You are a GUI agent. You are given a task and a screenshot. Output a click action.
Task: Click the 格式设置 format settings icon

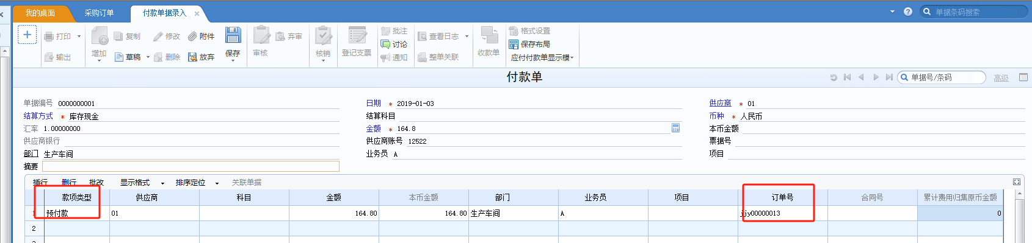(514, 30)
